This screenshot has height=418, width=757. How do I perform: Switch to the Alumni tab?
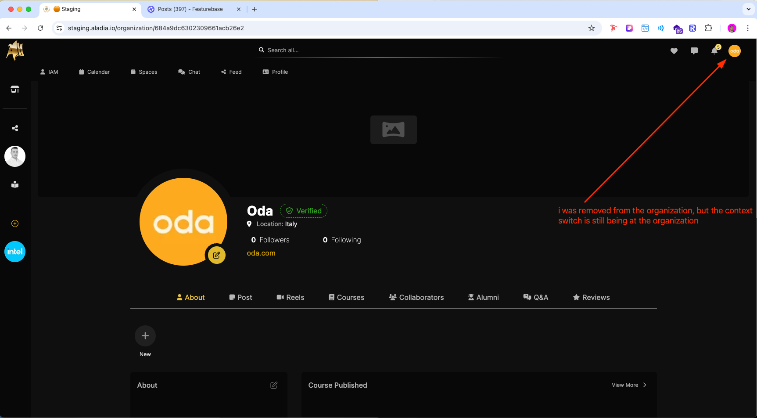(x=484, y=297)
